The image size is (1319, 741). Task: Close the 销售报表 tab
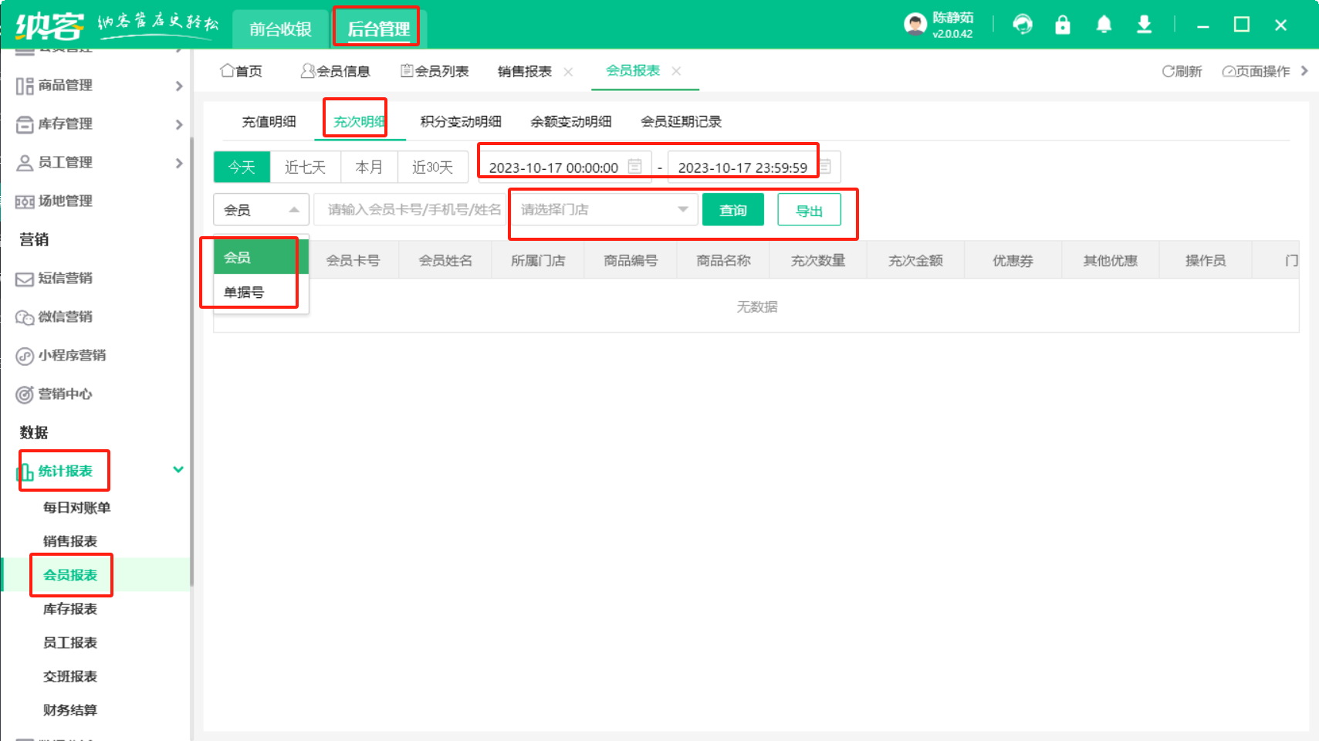point(569,72)
